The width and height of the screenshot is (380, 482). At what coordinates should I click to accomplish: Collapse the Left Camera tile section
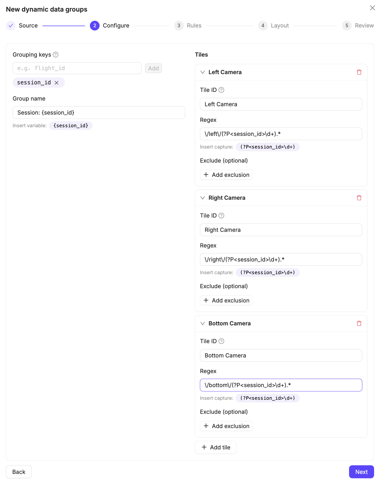point(203,72)
